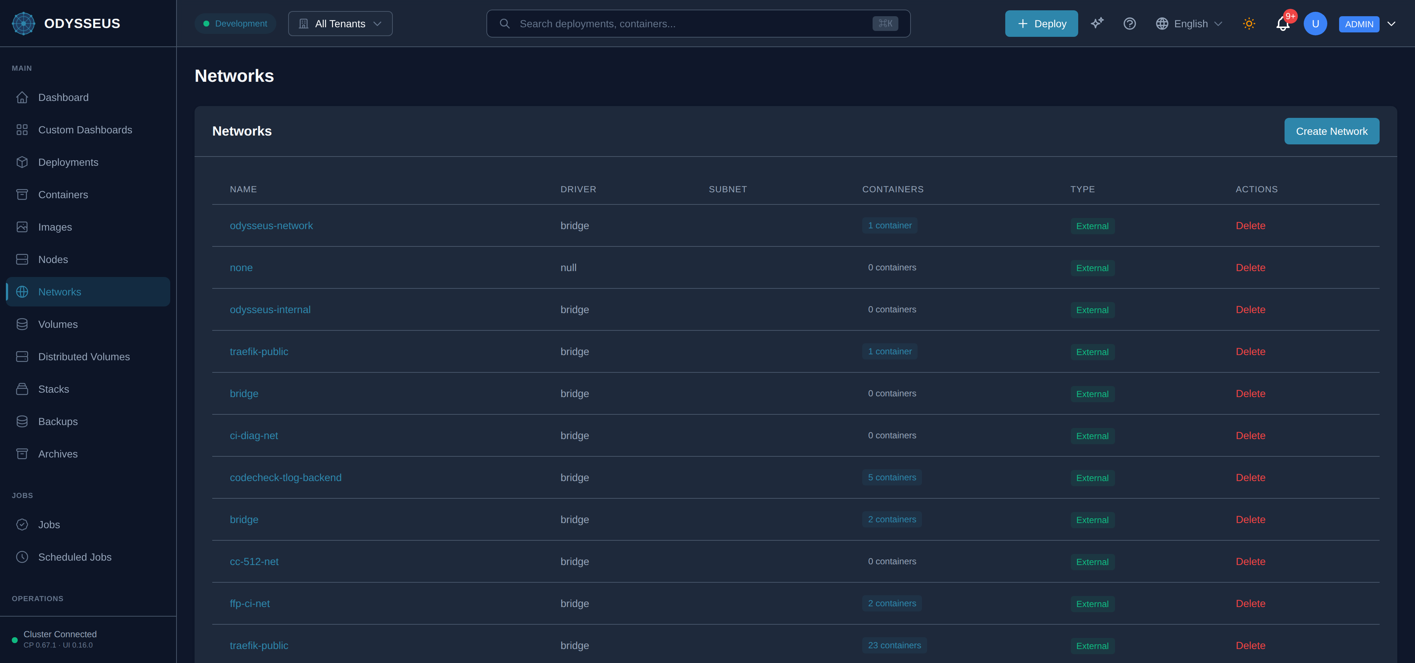1415x663 pixels.
Task: Click the Scheduled Jobs clock icon
Action: click(22, 557)
